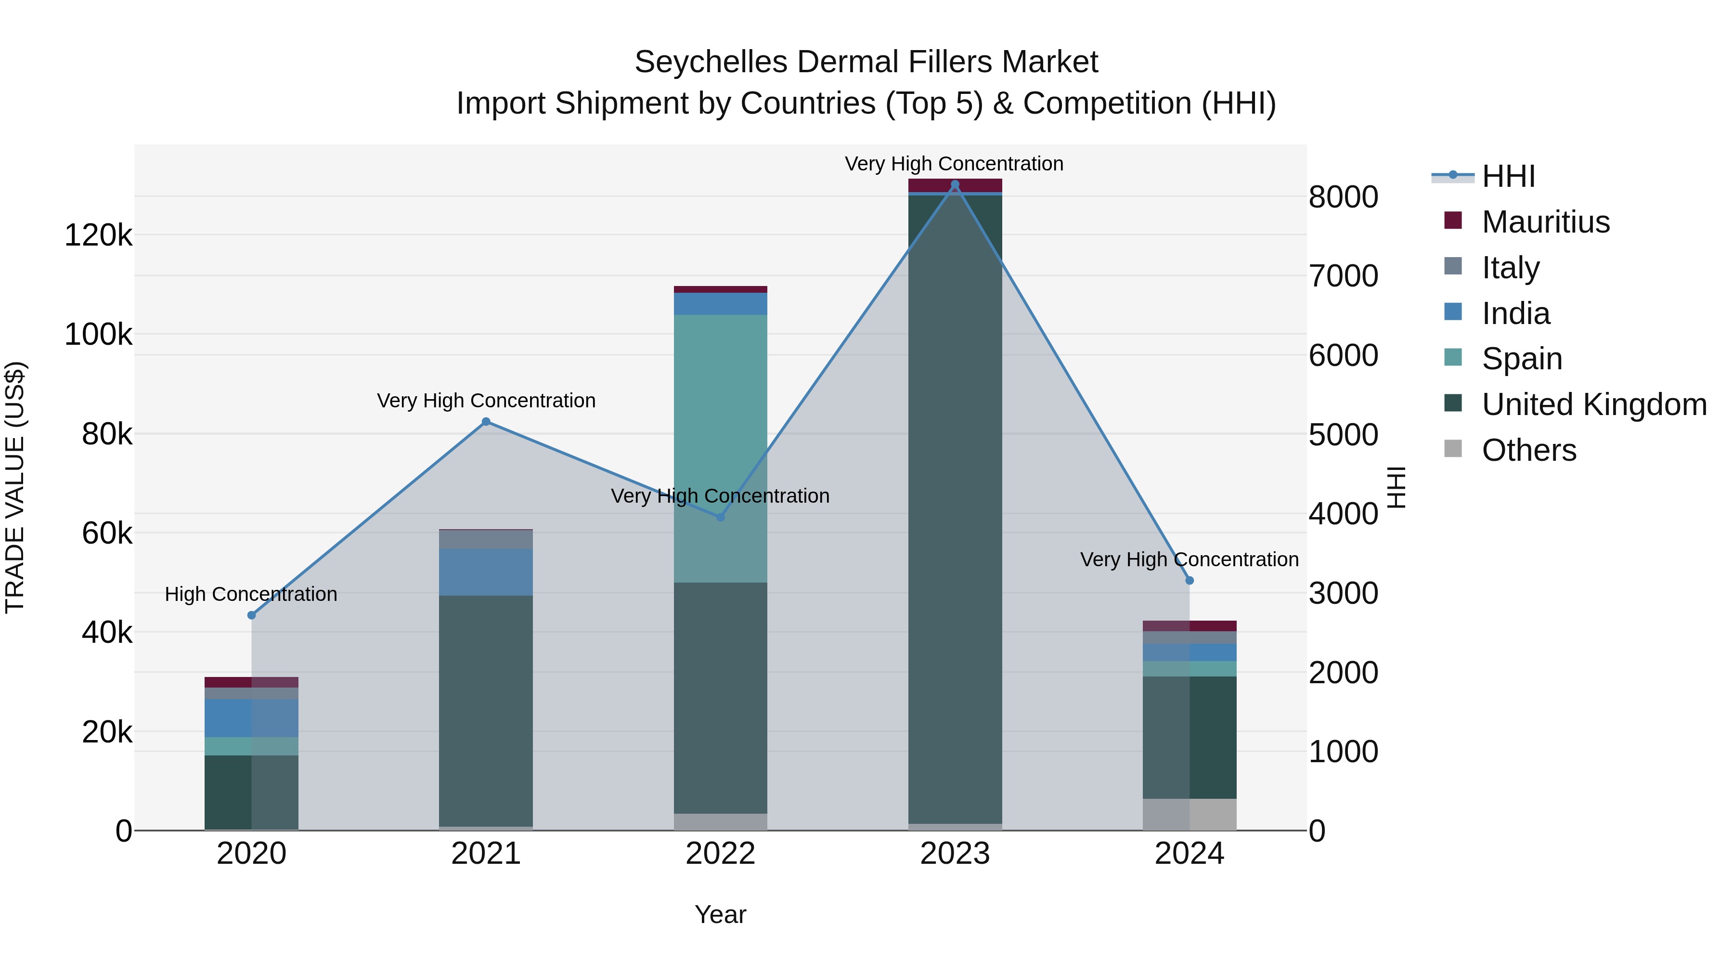The height and width of the screenshot is (975, 1733).
Task: Click the 'Seychelles Dermal Fillers Market' title
Action: [866, 62]
